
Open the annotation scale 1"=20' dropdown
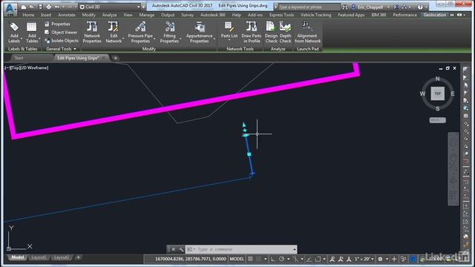click(364, 259)
